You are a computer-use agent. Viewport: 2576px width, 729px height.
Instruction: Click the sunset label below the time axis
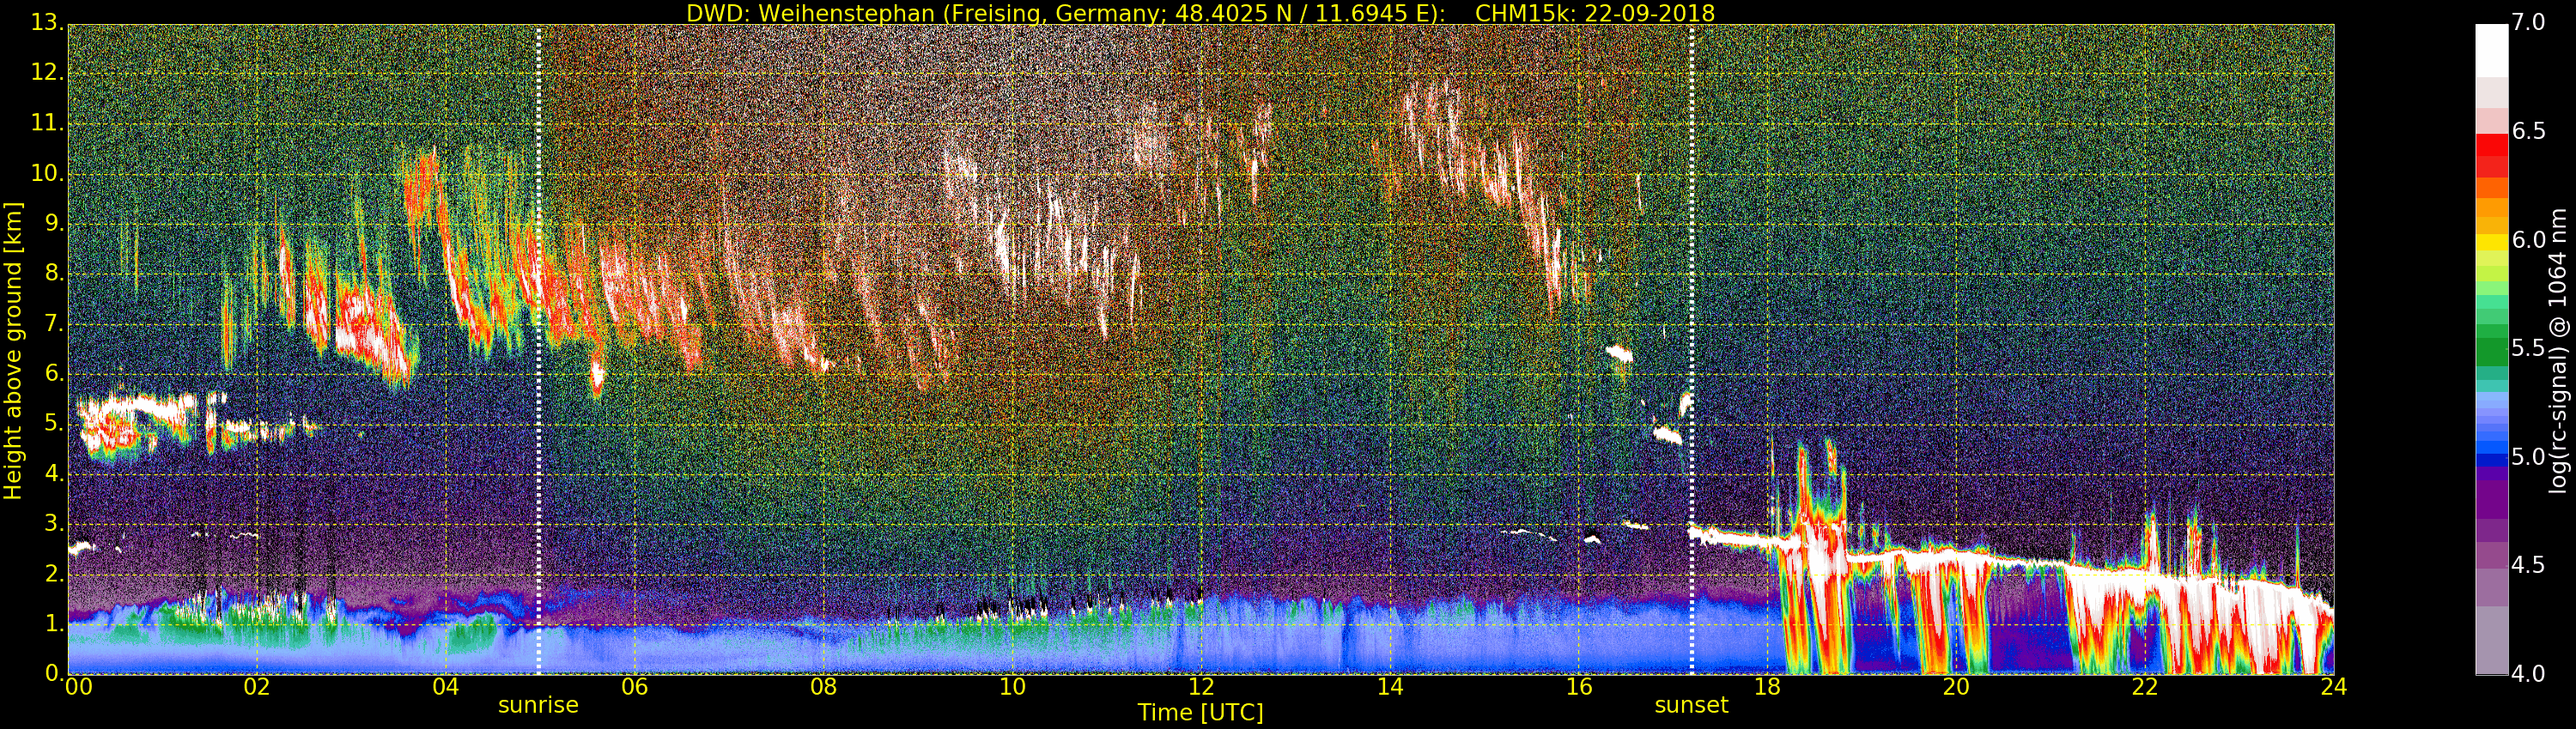pyautogui.click(x=1691, y=705)
